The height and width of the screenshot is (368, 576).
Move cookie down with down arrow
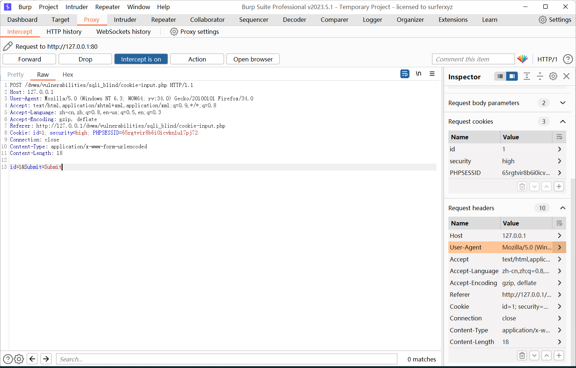coord(534,187)
